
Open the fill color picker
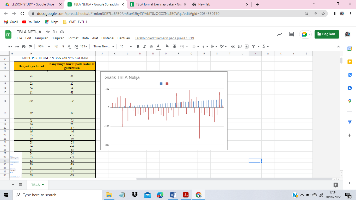pyautogui.click(x=167, y=47)
